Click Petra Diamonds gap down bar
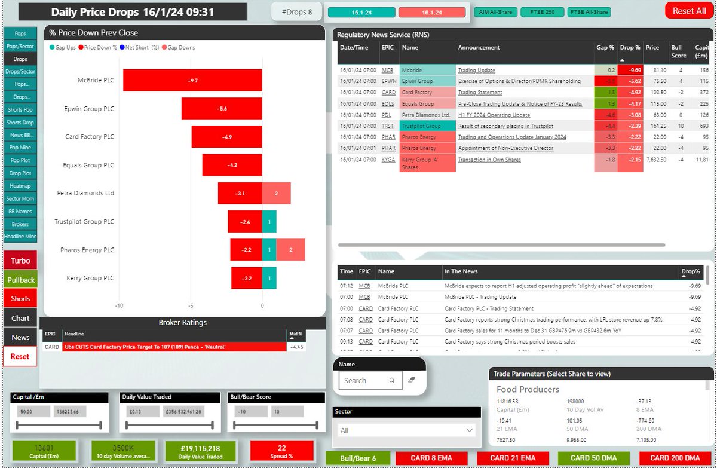The width and height of the screenshot is (717, 468). click(277, 193)
